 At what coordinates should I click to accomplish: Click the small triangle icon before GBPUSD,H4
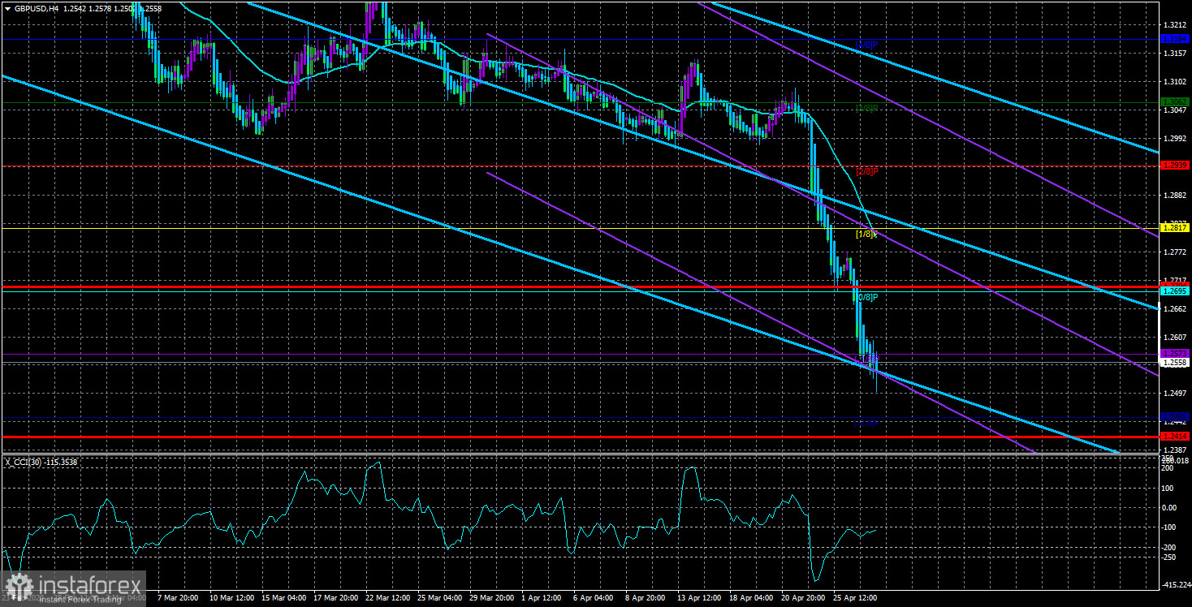pos(8,7)
